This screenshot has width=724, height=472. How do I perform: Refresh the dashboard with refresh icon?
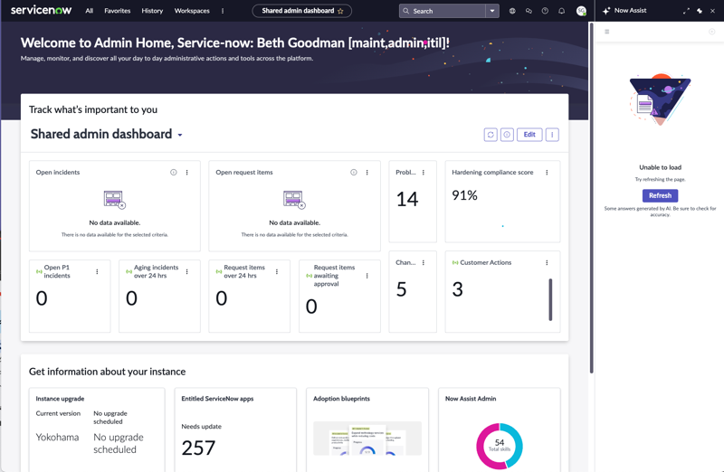point(491,135)
